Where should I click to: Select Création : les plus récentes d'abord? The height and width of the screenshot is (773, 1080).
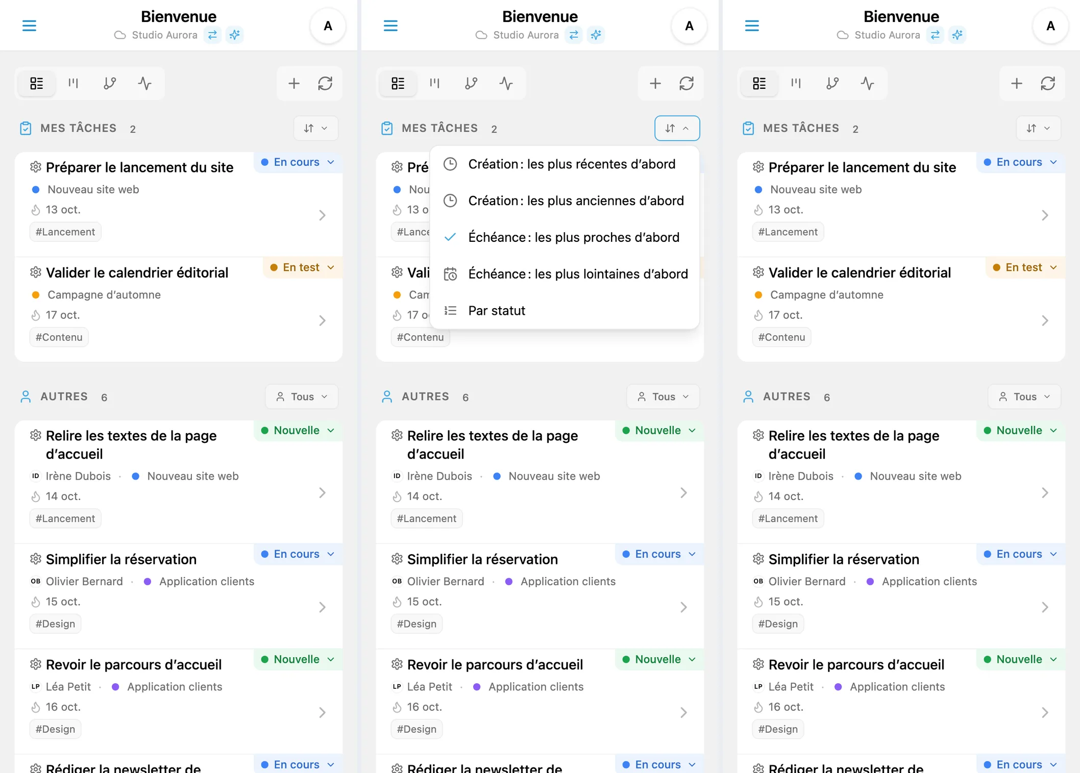pos(564,164)
